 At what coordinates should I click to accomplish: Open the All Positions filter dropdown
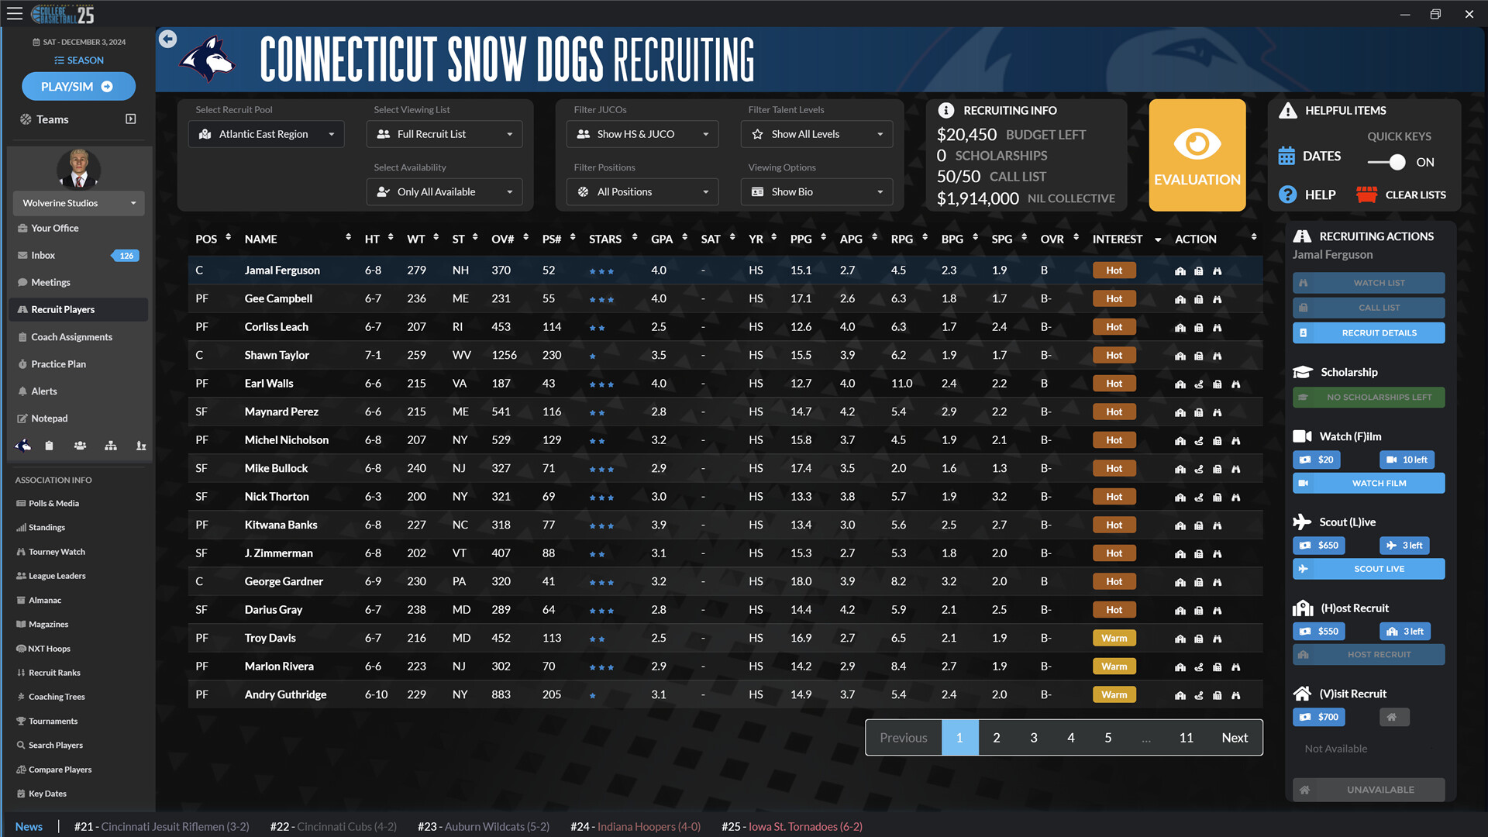point(642,191)
